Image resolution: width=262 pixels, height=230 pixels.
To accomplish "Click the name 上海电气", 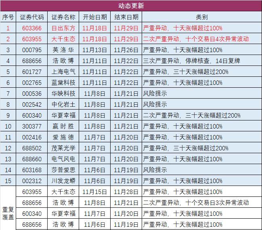I will point(63,72).
